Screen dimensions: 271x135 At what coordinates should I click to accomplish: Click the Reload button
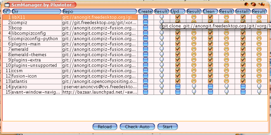(105, 127)
